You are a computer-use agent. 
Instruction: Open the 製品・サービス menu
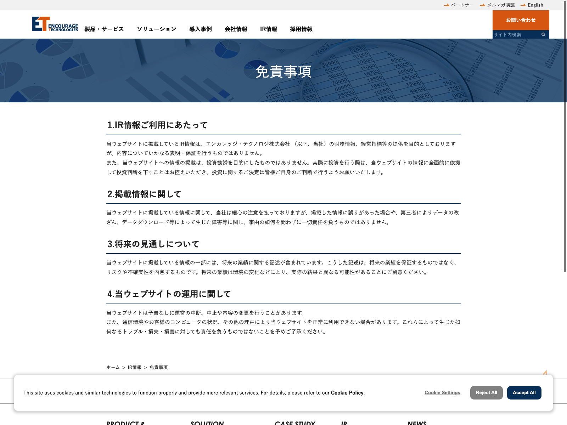104,29
